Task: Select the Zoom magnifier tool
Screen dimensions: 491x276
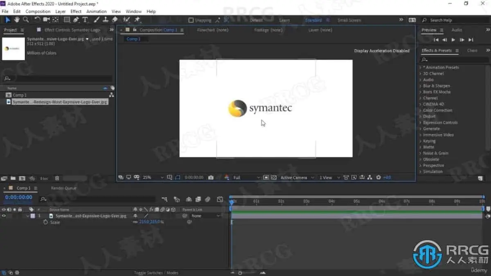Action: pyautogui.click(x=26, y=20)
